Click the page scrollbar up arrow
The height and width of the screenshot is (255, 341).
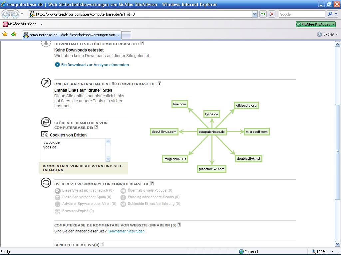coord(338,44)
